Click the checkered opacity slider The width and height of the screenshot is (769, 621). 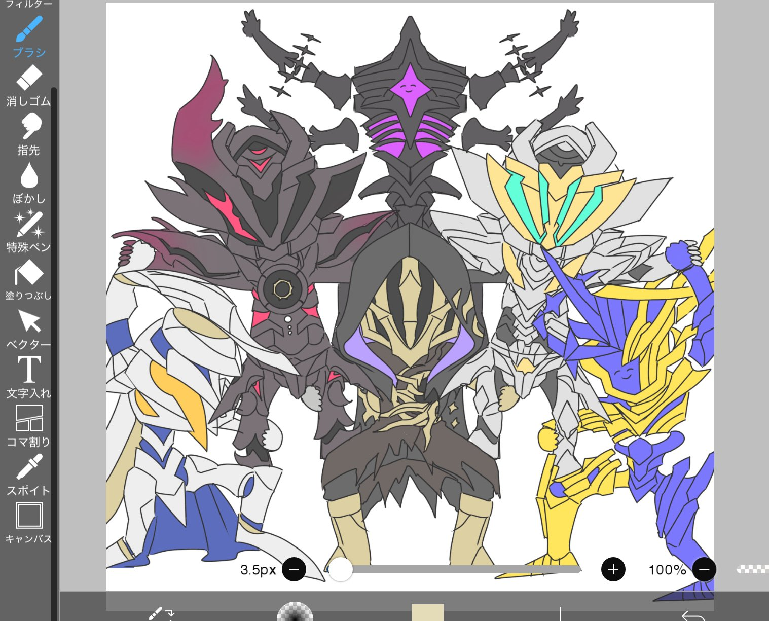[x=753, y=569]
